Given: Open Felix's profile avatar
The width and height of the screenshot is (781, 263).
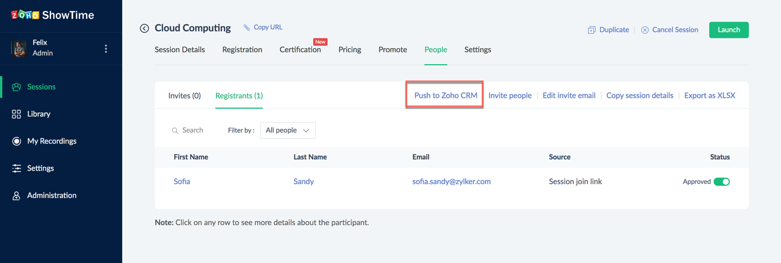Looking at the screenshot, I should 19,48.
